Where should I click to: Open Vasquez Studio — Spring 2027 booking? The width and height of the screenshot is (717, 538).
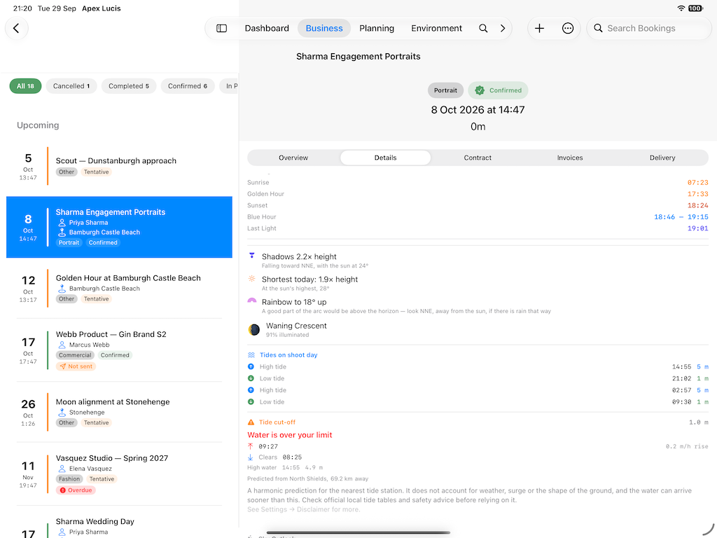pos(119,474)
